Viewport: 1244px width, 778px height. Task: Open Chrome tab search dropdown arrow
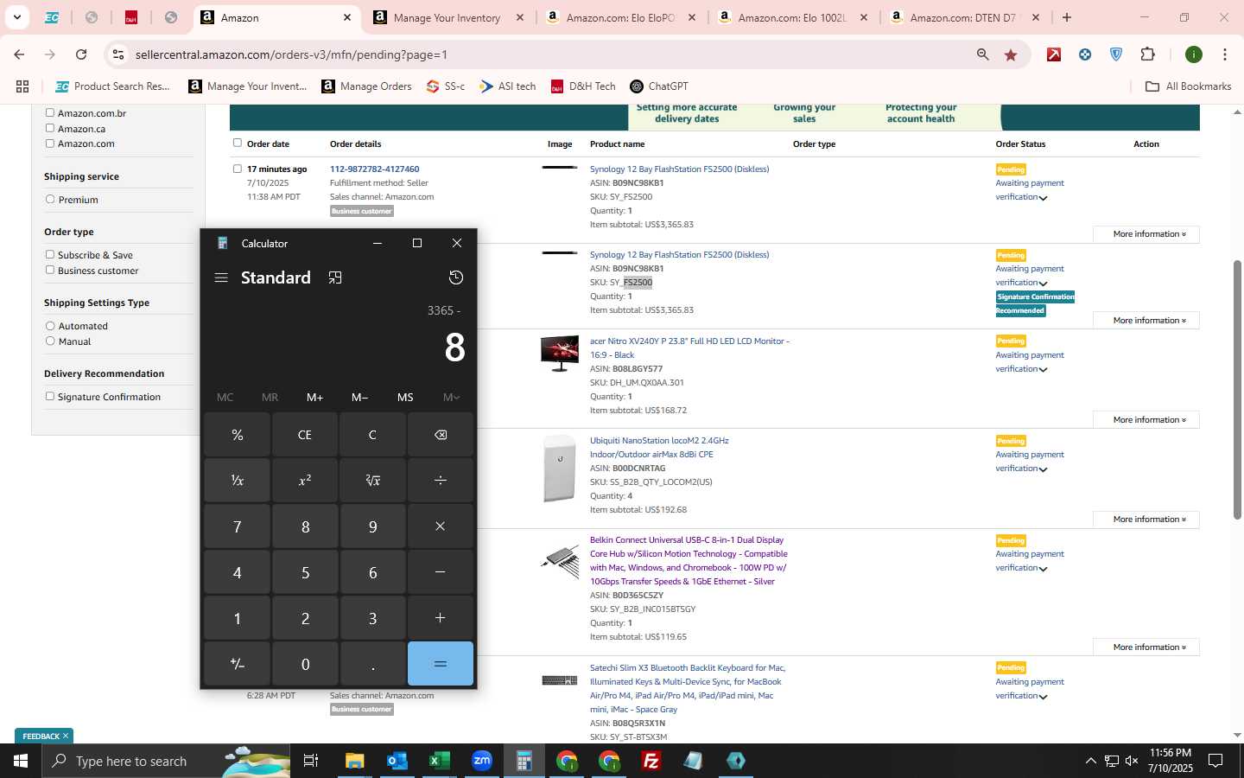16,17
